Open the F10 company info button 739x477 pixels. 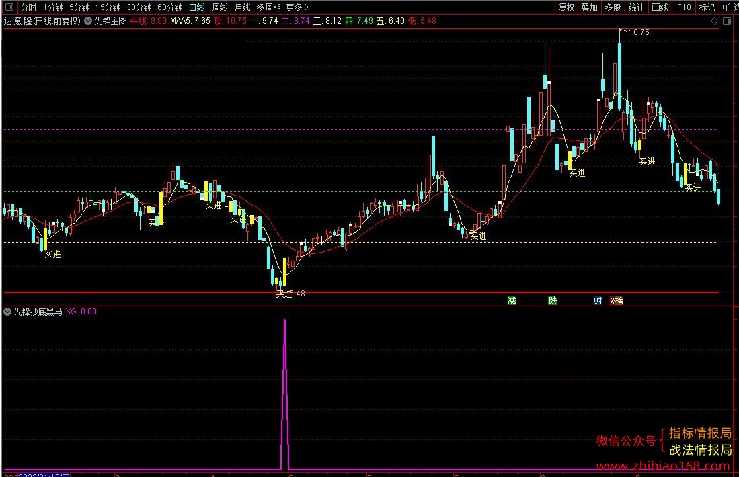[x=684, y=7]
